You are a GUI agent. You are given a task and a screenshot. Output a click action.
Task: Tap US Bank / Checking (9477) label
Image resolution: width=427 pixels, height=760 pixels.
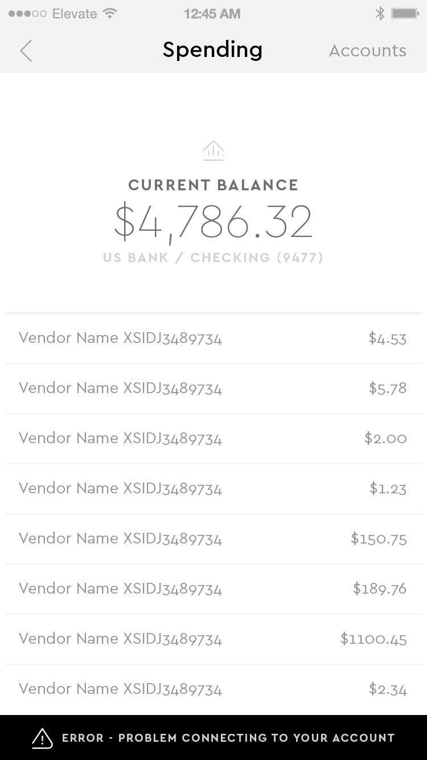click(x=213, y=258)
